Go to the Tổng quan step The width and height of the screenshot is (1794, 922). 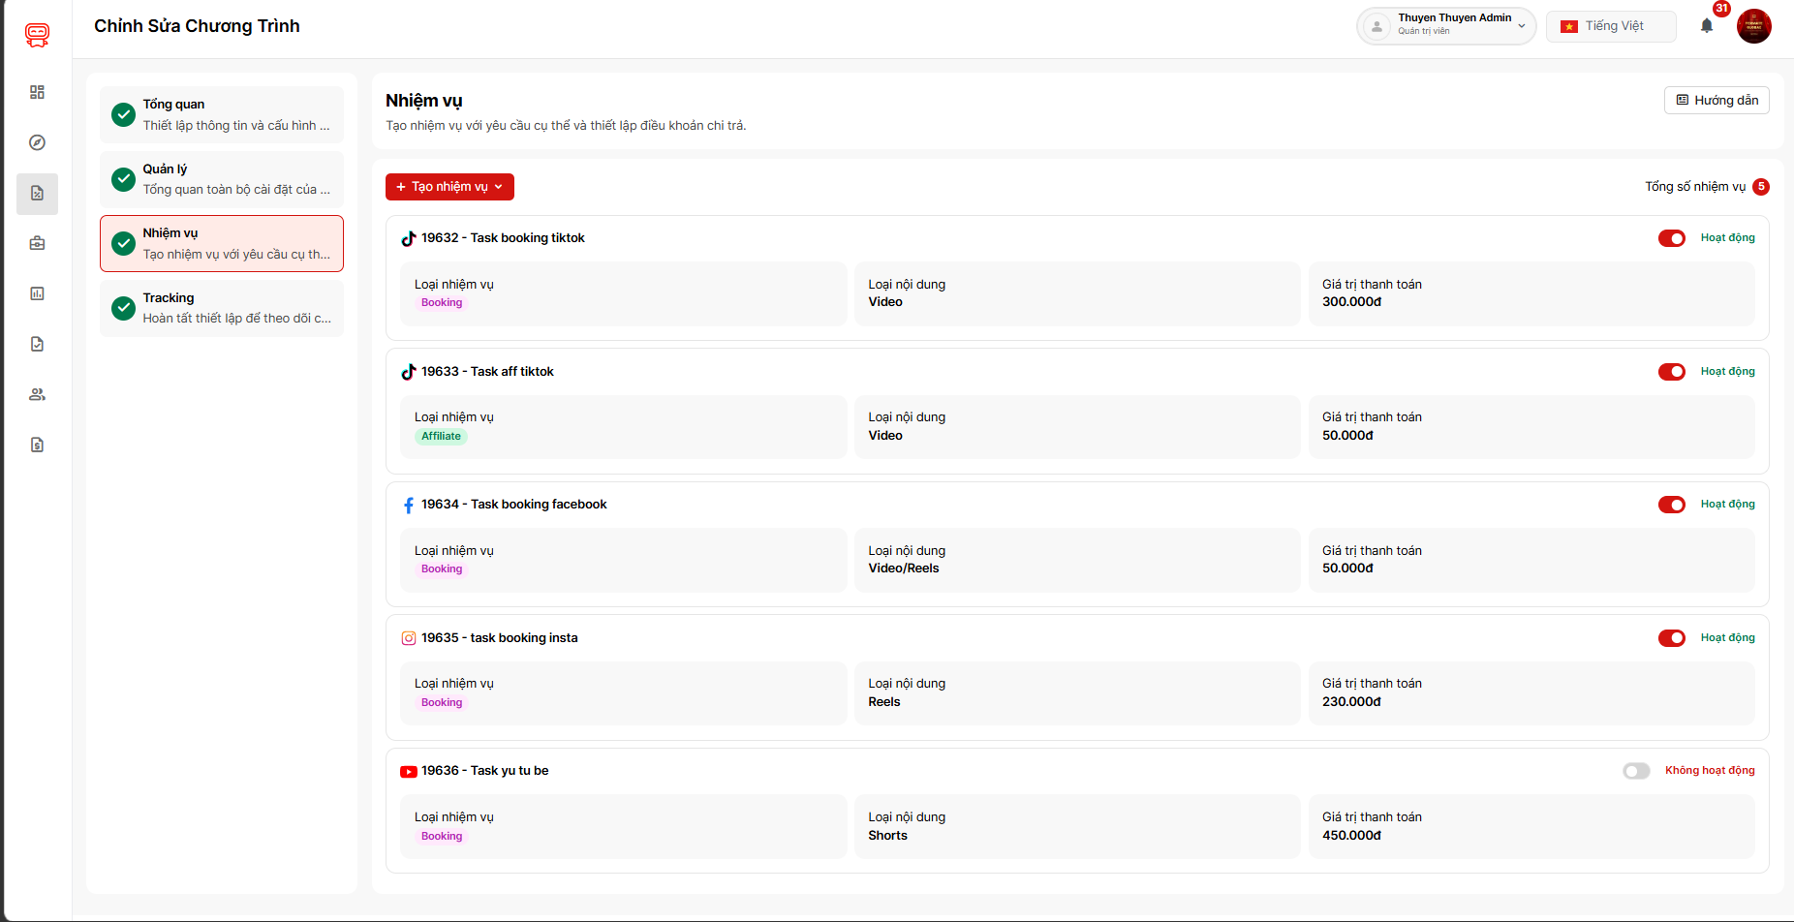coord(222,114)
